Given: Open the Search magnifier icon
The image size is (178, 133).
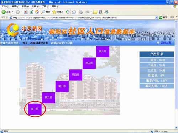Looking at the screenshot, I should coord(43,12).
